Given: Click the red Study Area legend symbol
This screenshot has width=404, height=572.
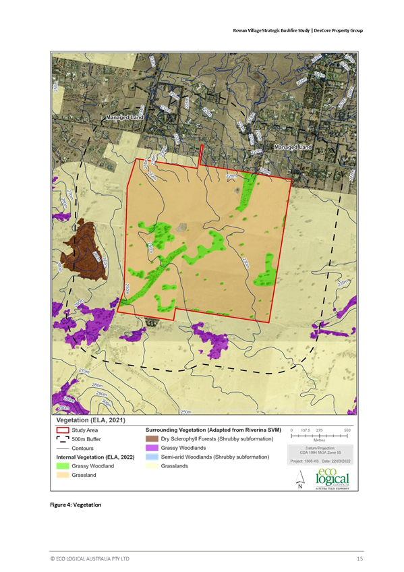Looking at the screenshot, I should click(x=62, y=430).
